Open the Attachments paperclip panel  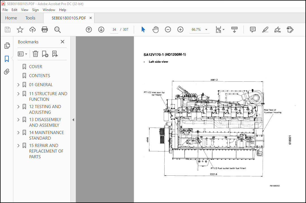pyautogui.click(x=7, y=72)
